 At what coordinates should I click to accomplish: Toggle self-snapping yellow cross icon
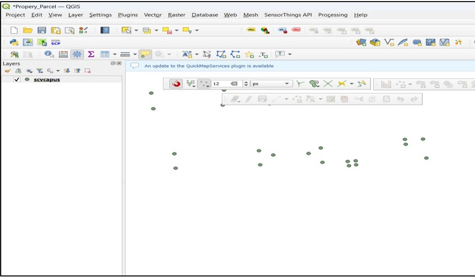click(342, 83)
